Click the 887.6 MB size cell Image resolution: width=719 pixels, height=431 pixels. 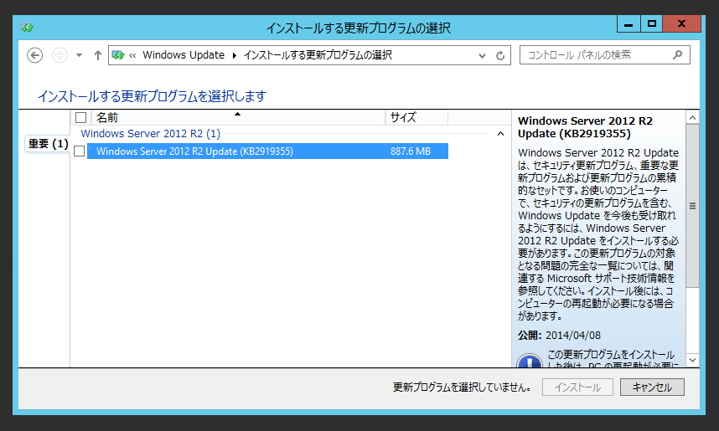(x=411, y=151)
